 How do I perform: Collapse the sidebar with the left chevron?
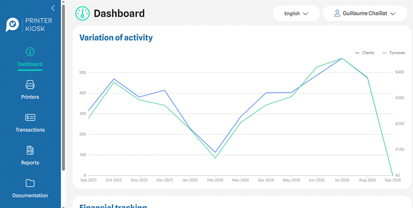click(53, 8)
